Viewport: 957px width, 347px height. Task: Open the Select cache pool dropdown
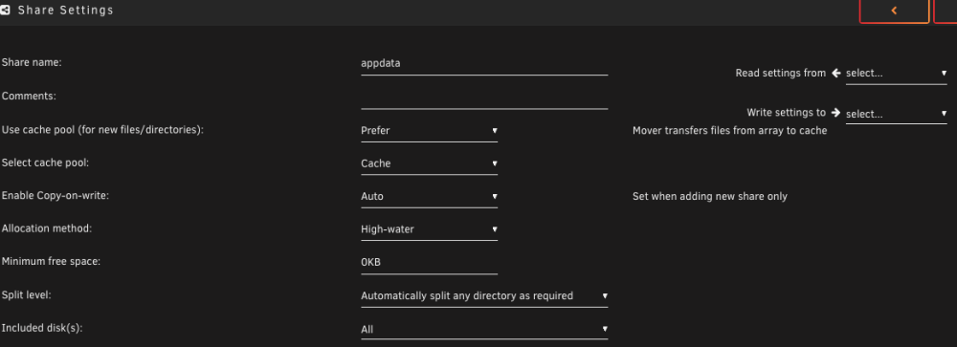(429, 163)
